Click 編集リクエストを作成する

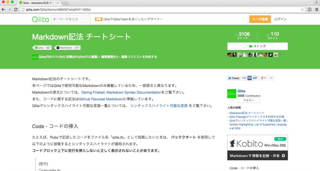pos(139,57)
